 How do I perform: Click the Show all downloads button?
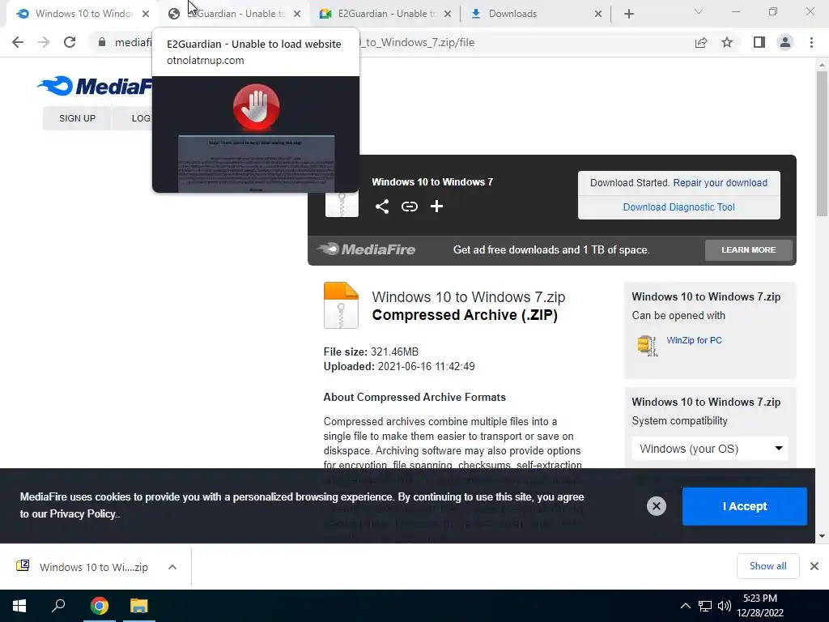click(767, 566)
